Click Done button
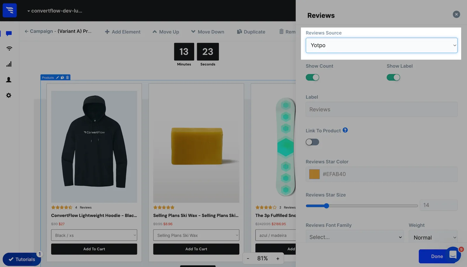The width and height of the screenshot is (467, 267). [437, 256]
